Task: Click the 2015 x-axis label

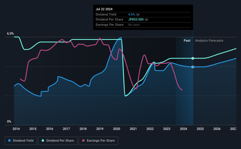Action: 33,129
